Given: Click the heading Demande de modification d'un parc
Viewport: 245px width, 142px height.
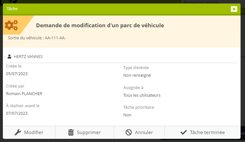Looking at the screenshot, I should (100, 25).
